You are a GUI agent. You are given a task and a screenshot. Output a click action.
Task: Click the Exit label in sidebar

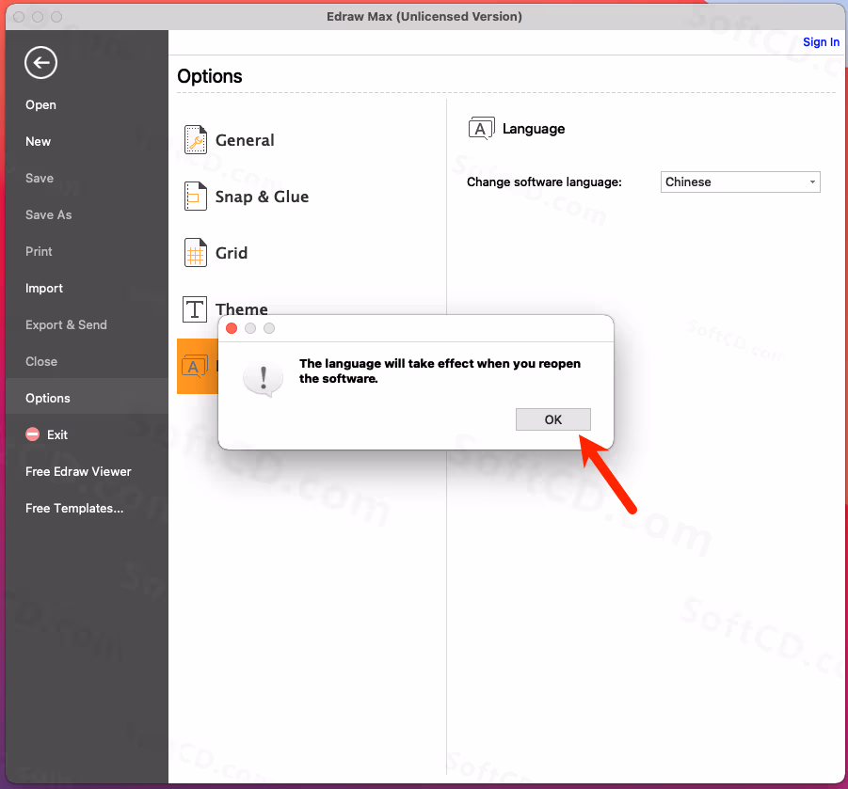tap(57, 435)
